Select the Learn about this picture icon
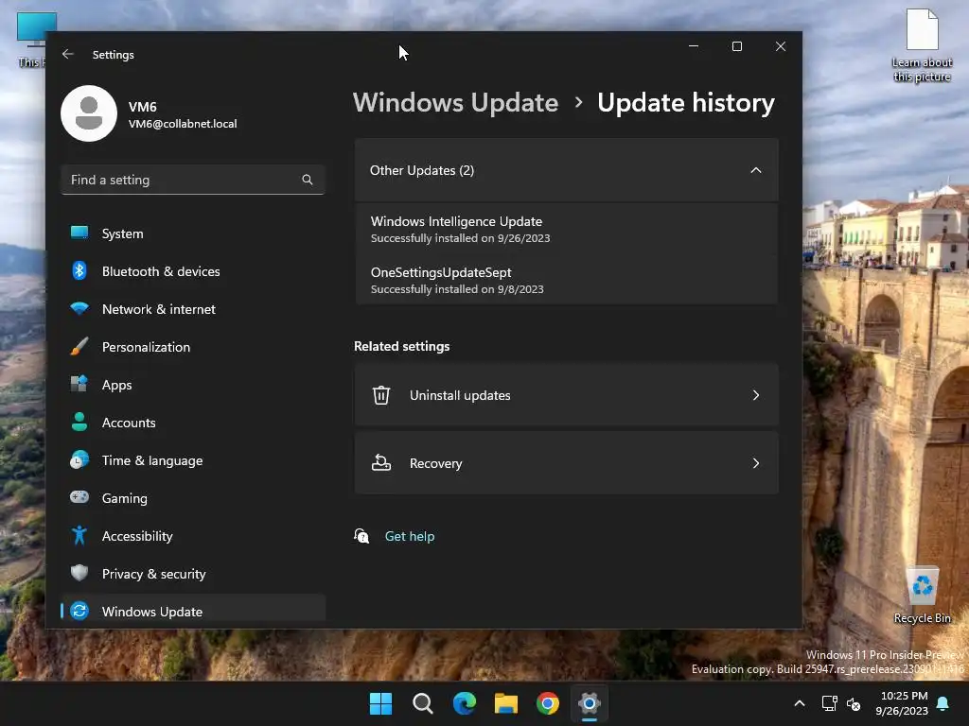 coord(922,45)
